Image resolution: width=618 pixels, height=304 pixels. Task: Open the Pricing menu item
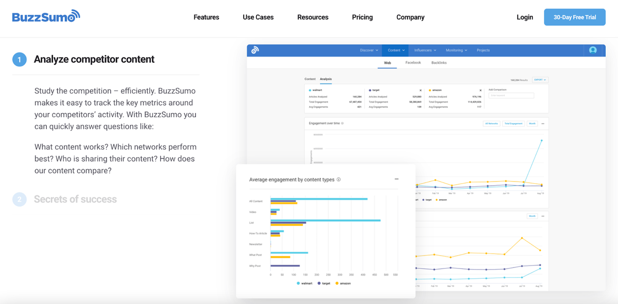(x=363, y=17)
